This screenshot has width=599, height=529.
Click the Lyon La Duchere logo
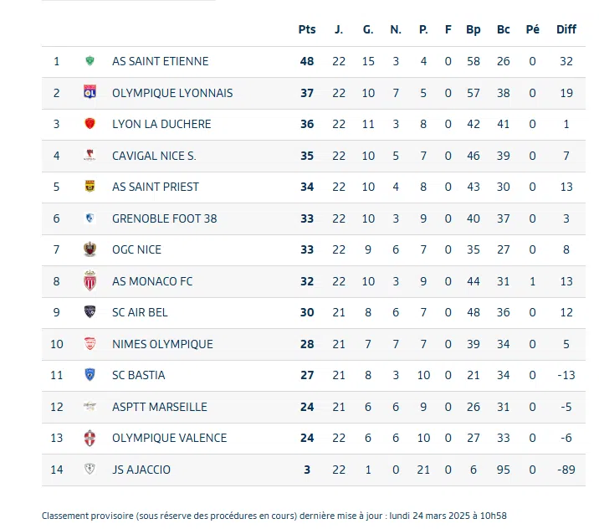90,124
